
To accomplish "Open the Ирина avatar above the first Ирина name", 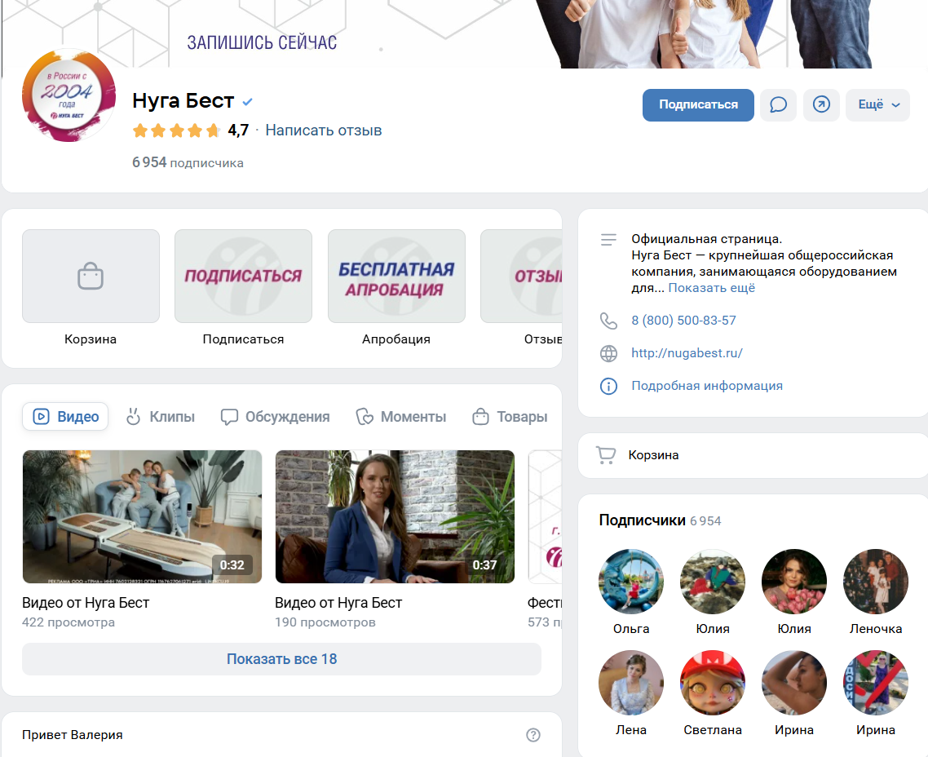I will 794,683.
